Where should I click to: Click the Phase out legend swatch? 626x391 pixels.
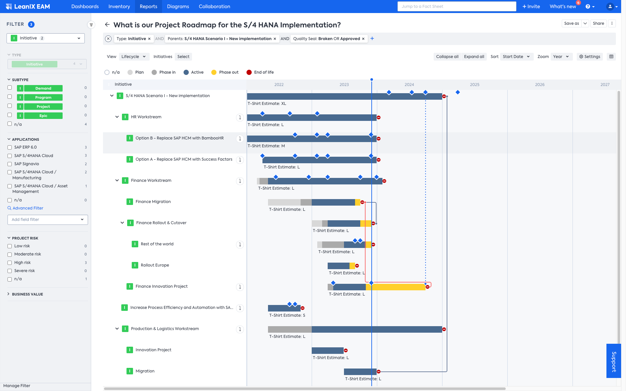pos(214,72)
